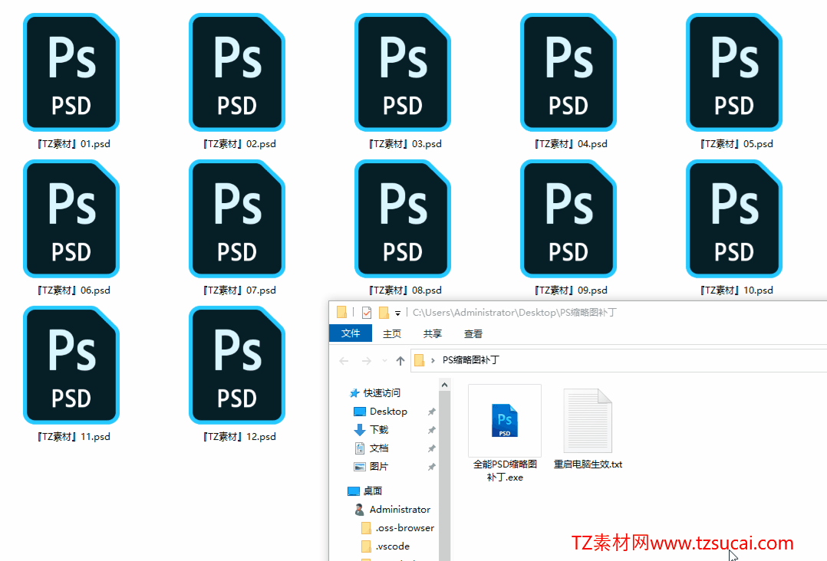Select the 『TZ素材』12.psd file icon
Screen dimensions: 827x561
click(237, 365)
